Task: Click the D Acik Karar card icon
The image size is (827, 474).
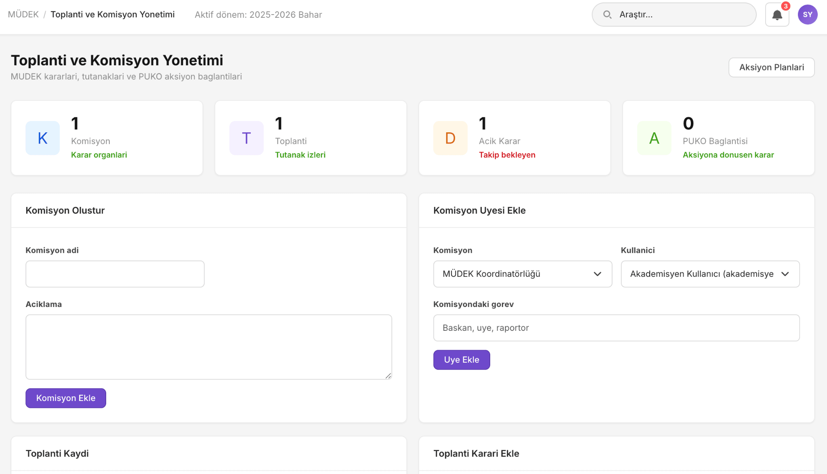Action: point(450,138)
